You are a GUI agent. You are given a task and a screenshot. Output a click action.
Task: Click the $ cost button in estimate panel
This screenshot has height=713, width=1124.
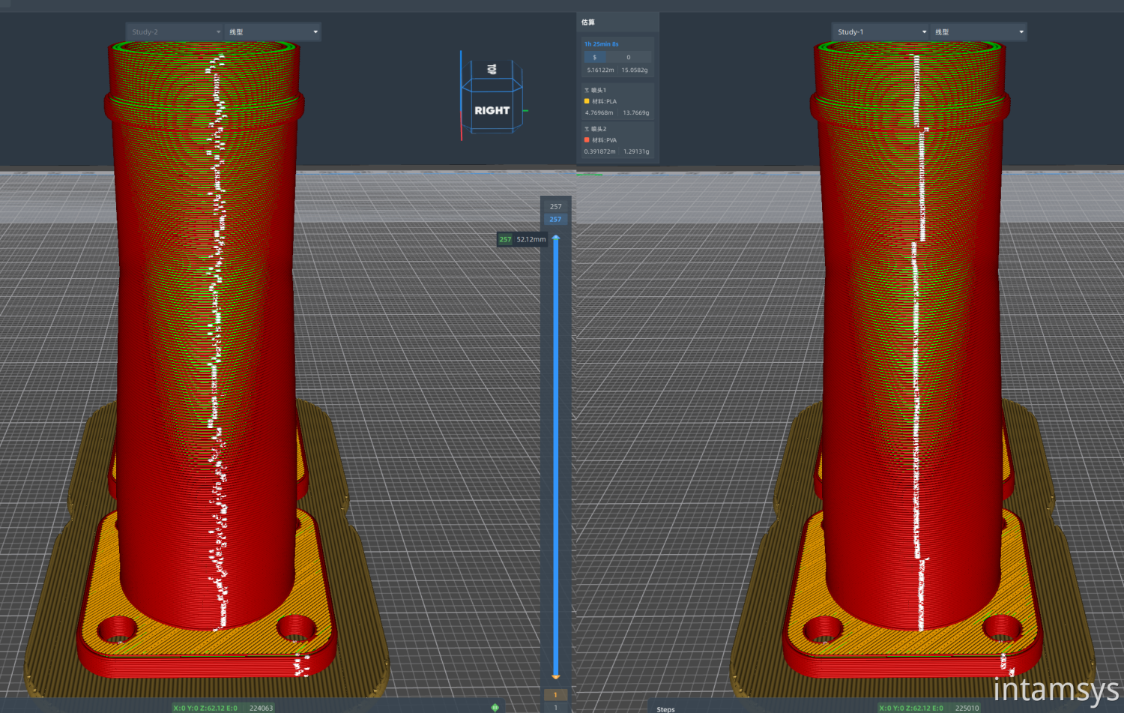[595, 57]
